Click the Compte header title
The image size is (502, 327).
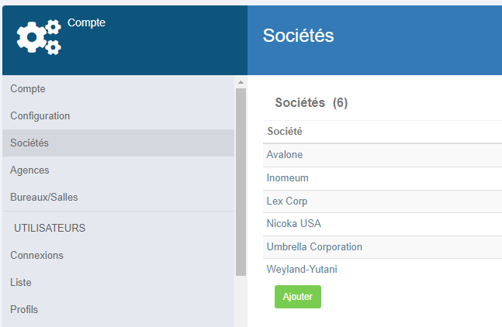(86, 22)
